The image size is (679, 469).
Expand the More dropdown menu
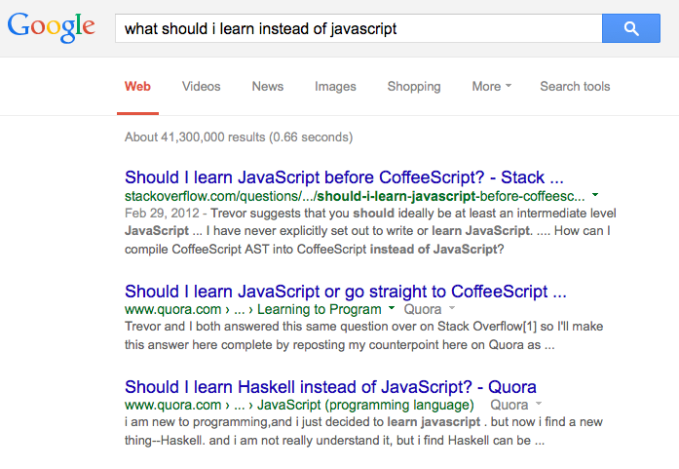point(491,86)
